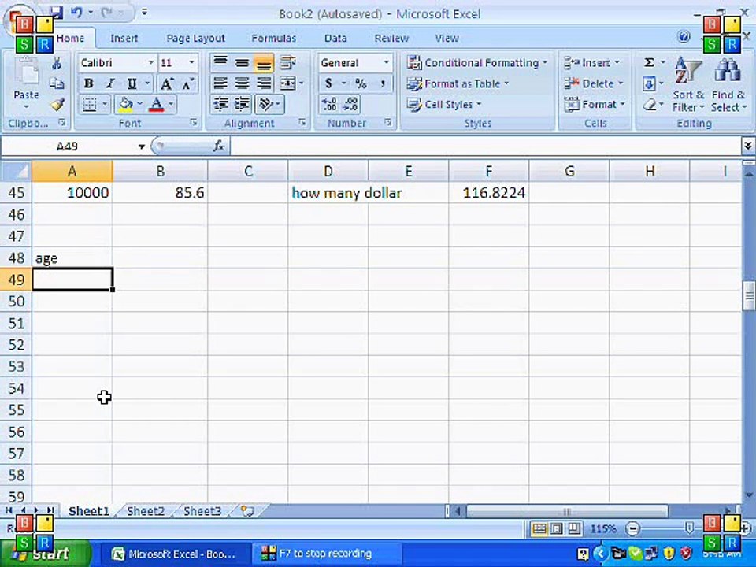Open Sort & Filter
Screen dimensions: 756x567
click(688, 84)
